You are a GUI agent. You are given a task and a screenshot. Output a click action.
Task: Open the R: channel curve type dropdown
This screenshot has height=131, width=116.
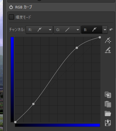50,30
